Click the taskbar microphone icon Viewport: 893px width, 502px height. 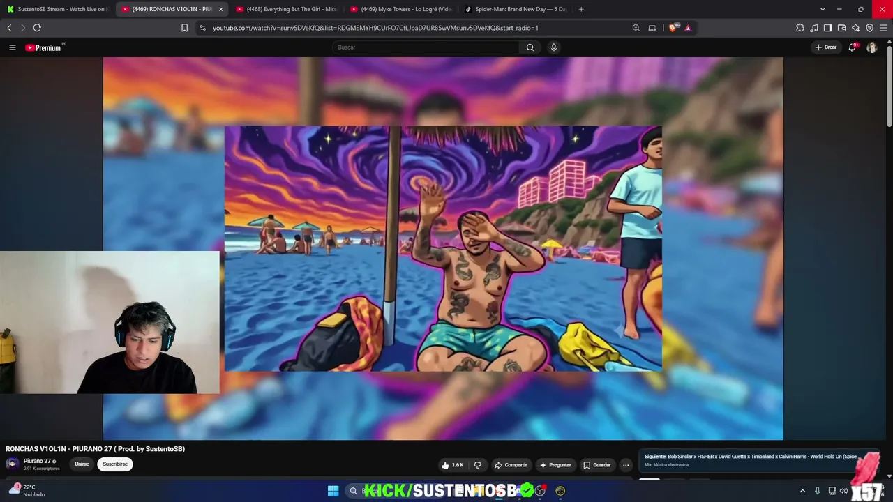click(x=818, y=491)
